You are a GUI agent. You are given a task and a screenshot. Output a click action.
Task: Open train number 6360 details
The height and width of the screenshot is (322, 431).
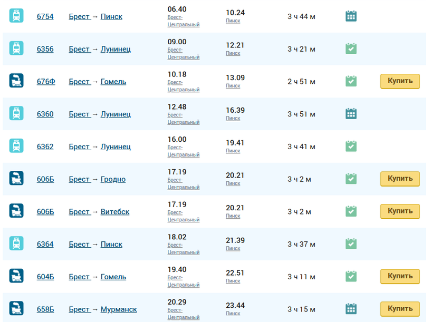coord(45,114)
